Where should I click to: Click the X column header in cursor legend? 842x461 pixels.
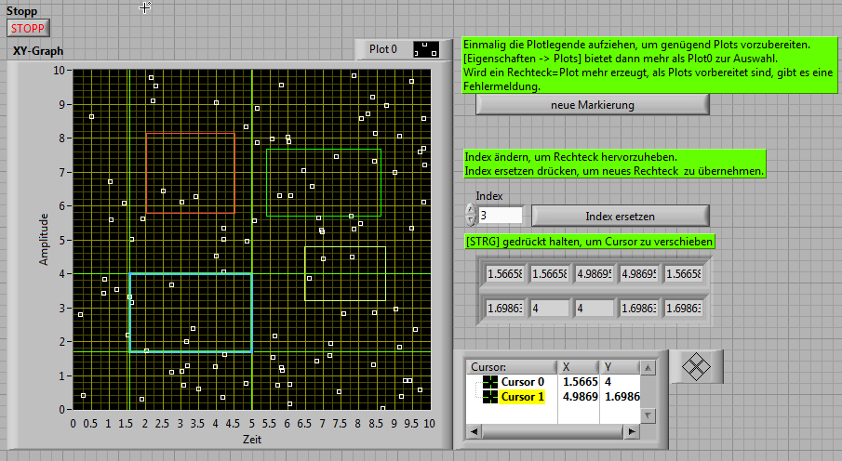(579, 367)
